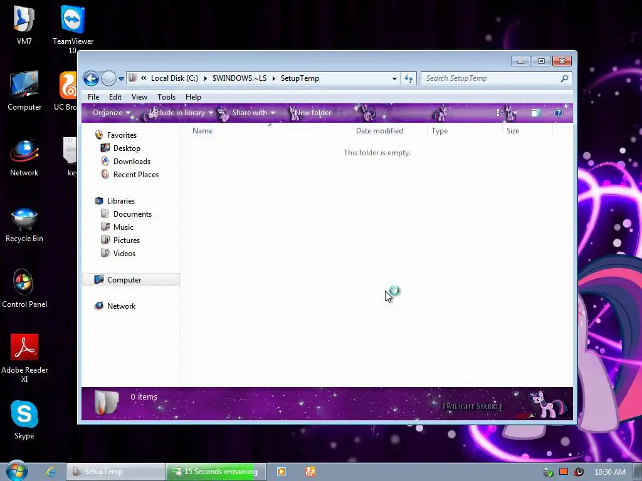Select Computer in the navigation pane

coord(131,280)
